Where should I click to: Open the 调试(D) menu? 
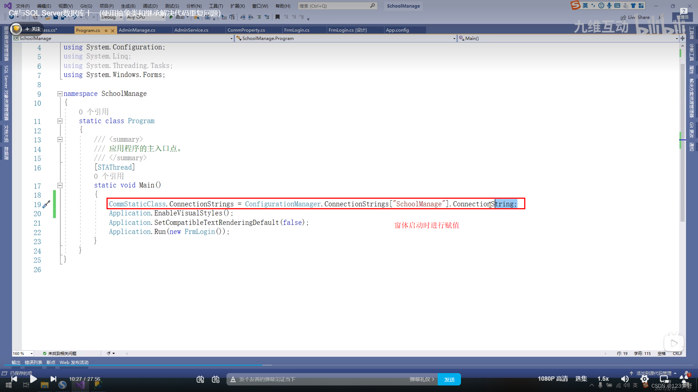pyautogui.click(x=150, y=6)
